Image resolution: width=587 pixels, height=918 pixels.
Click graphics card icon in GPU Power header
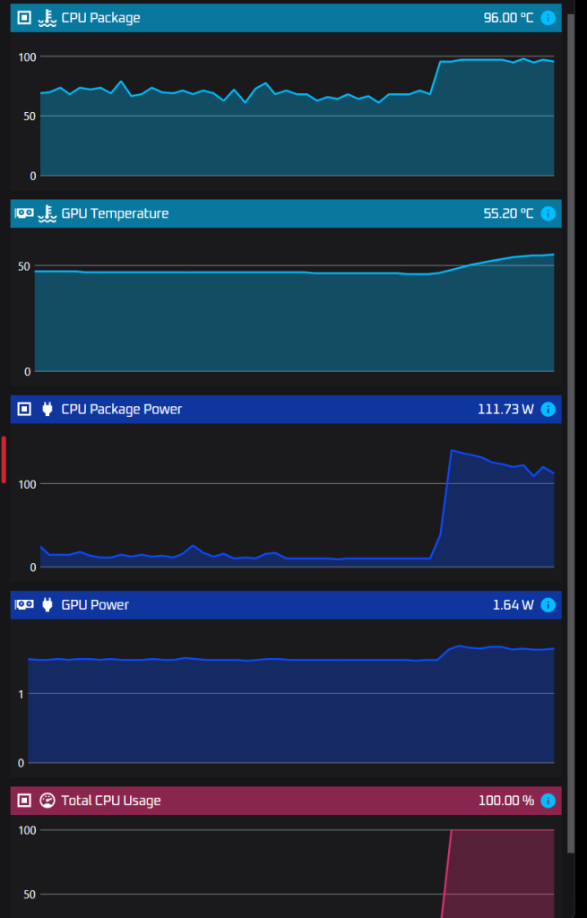(24, 605)
